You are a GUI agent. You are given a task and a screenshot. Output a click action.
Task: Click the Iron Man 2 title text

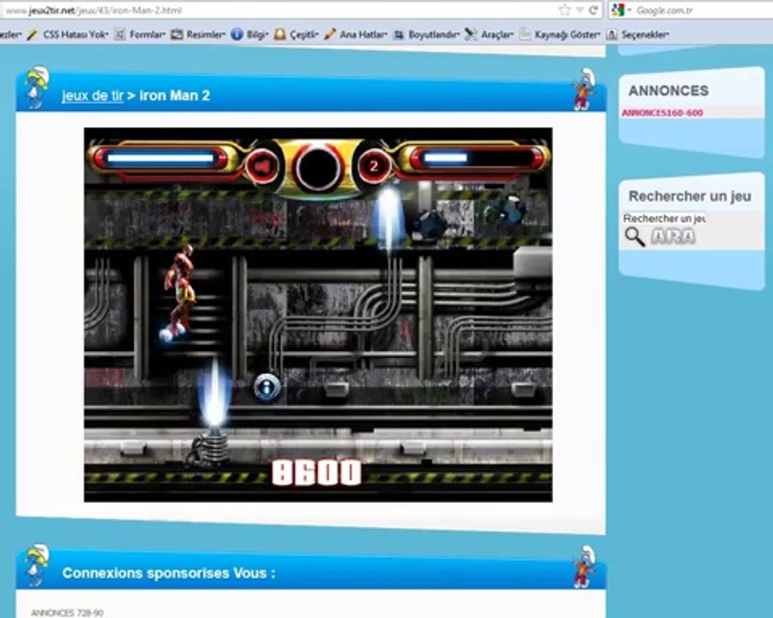click(x=174, y=95)
